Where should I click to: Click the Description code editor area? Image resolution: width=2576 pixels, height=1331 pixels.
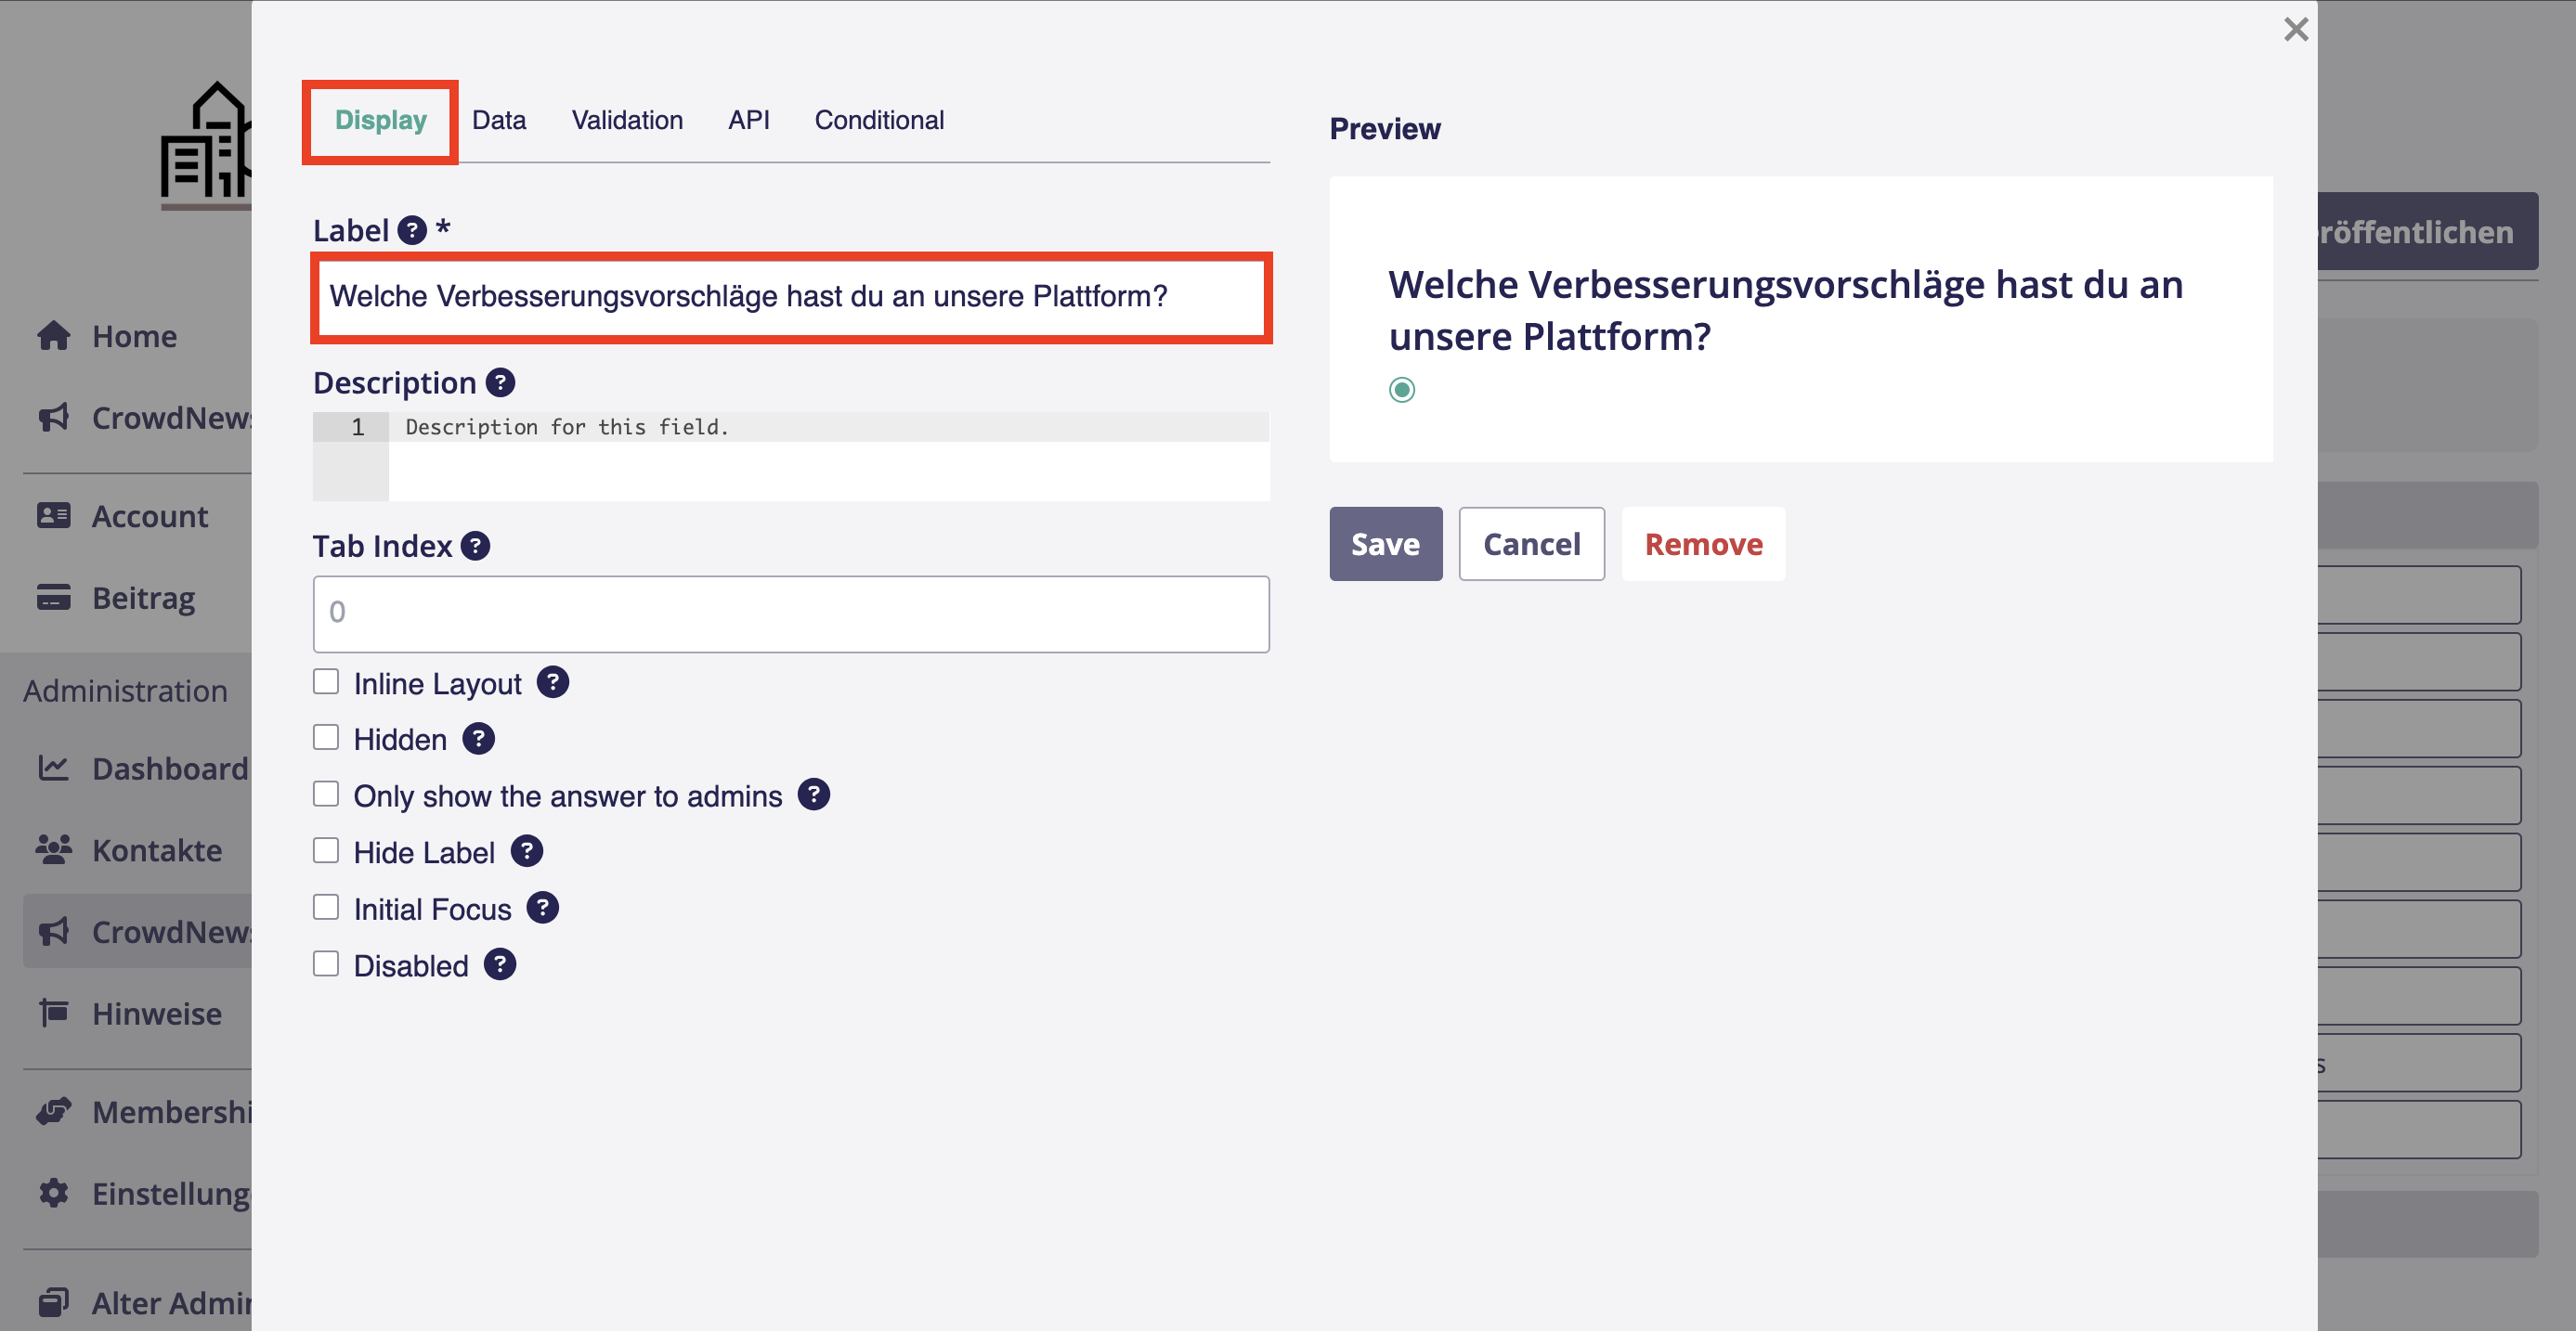click(x=828, y=456)
